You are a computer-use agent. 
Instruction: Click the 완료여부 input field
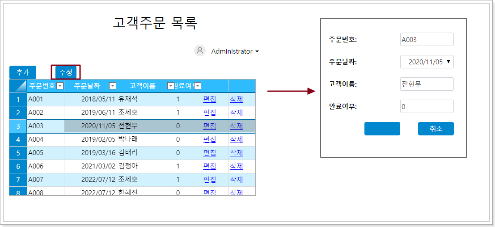[x=427, y=106]
